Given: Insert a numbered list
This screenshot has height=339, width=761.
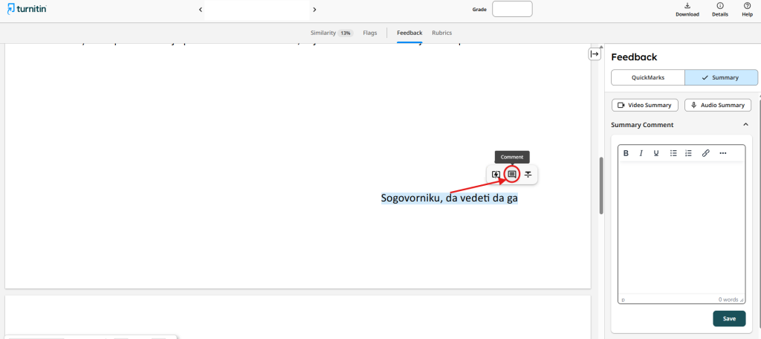Looking at the screenshot, I should 688,153.
